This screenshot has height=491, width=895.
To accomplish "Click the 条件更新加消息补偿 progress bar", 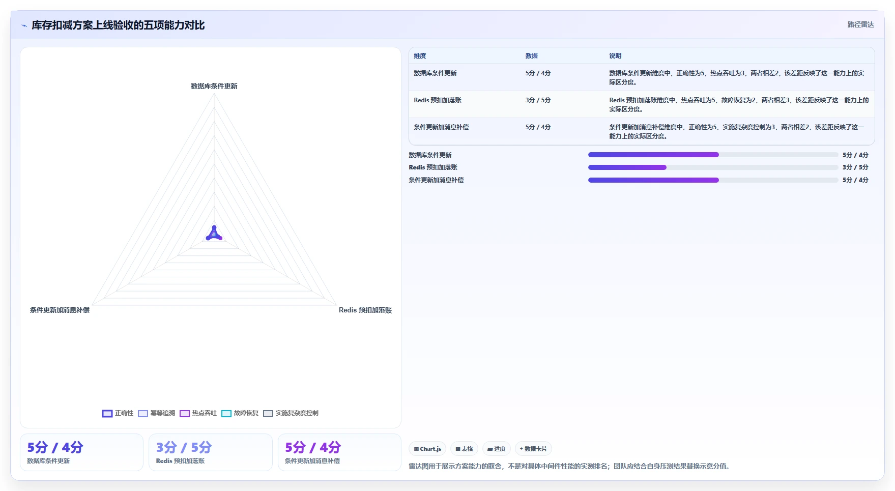I will coord(713,180).
